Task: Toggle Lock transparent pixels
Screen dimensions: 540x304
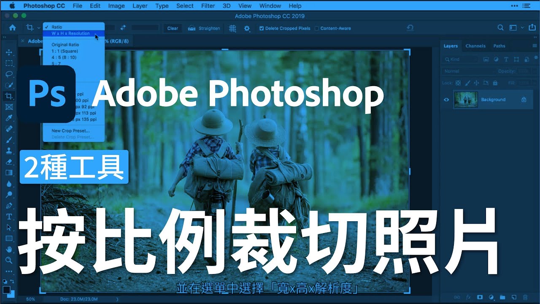Action: coord(458,83)
